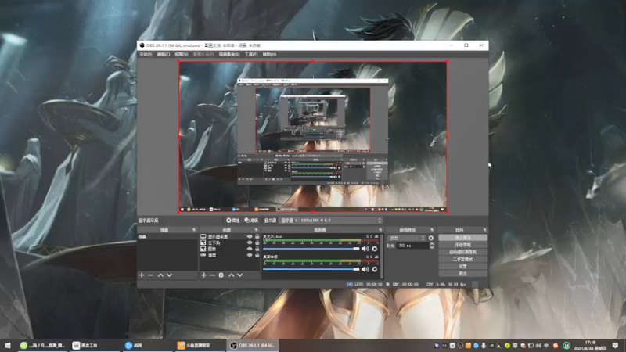Click the OBS 26.1.1 taskbar button
This screenshot has height=352, width=626.
coord(253,345)
